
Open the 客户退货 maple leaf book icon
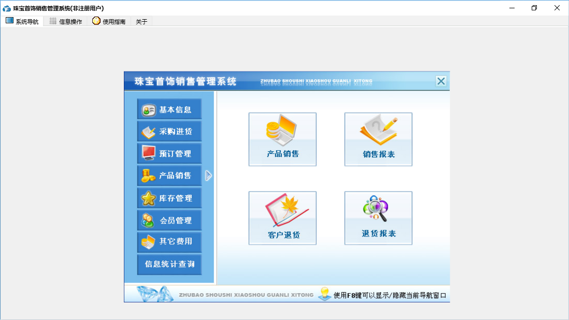click(282, 218)
